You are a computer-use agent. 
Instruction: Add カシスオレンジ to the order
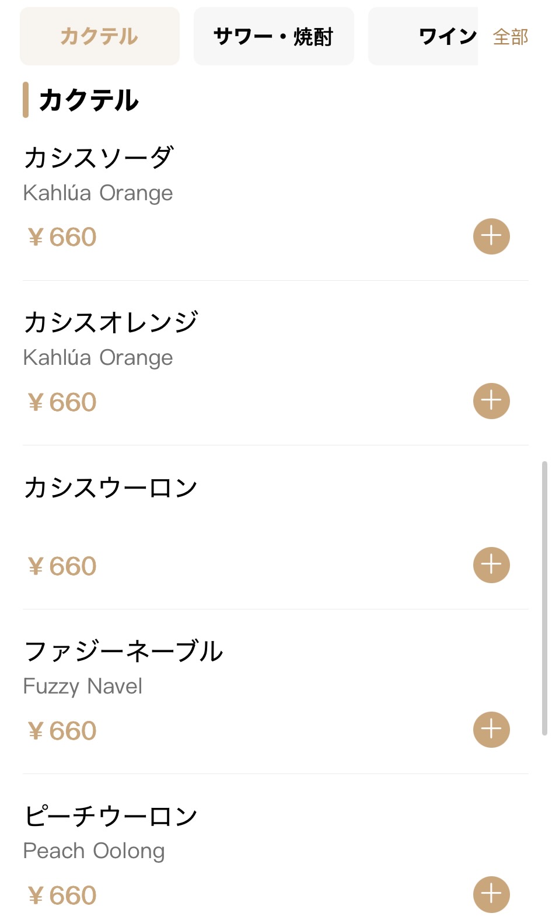[491, 401]
